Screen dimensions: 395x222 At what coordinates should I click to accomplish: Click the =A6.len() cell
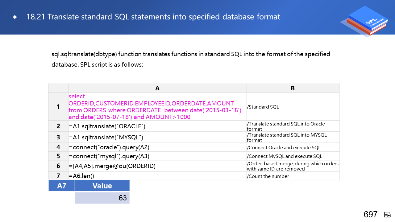[x=81, y=176]
